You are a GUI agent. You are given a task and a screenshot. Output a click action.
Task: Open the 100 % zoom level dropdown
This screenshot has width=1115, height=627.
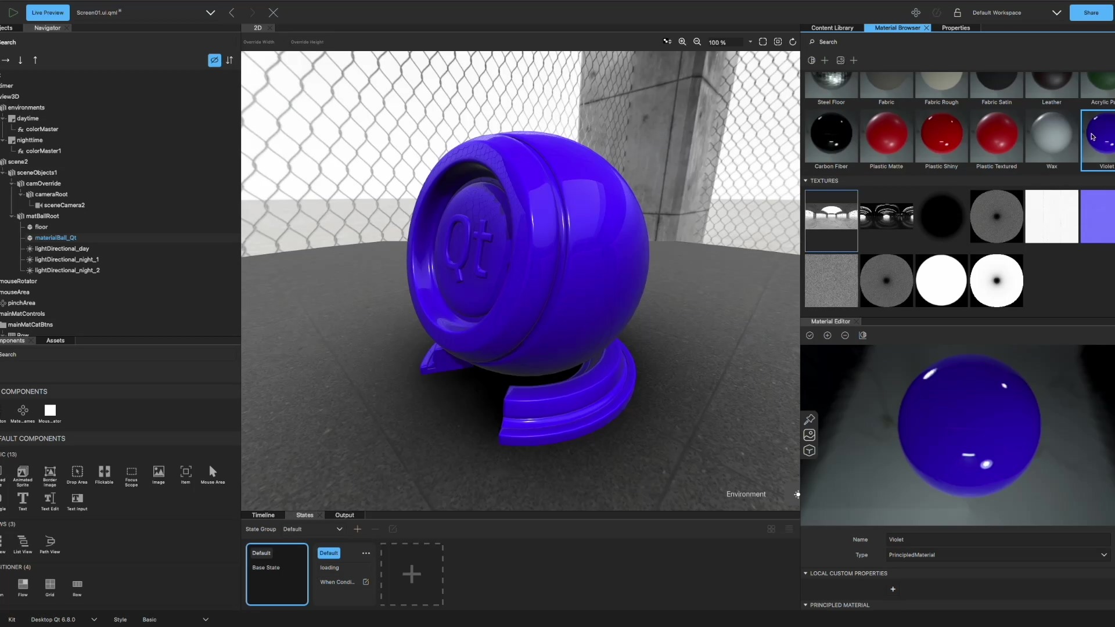(x=750, y=42)
